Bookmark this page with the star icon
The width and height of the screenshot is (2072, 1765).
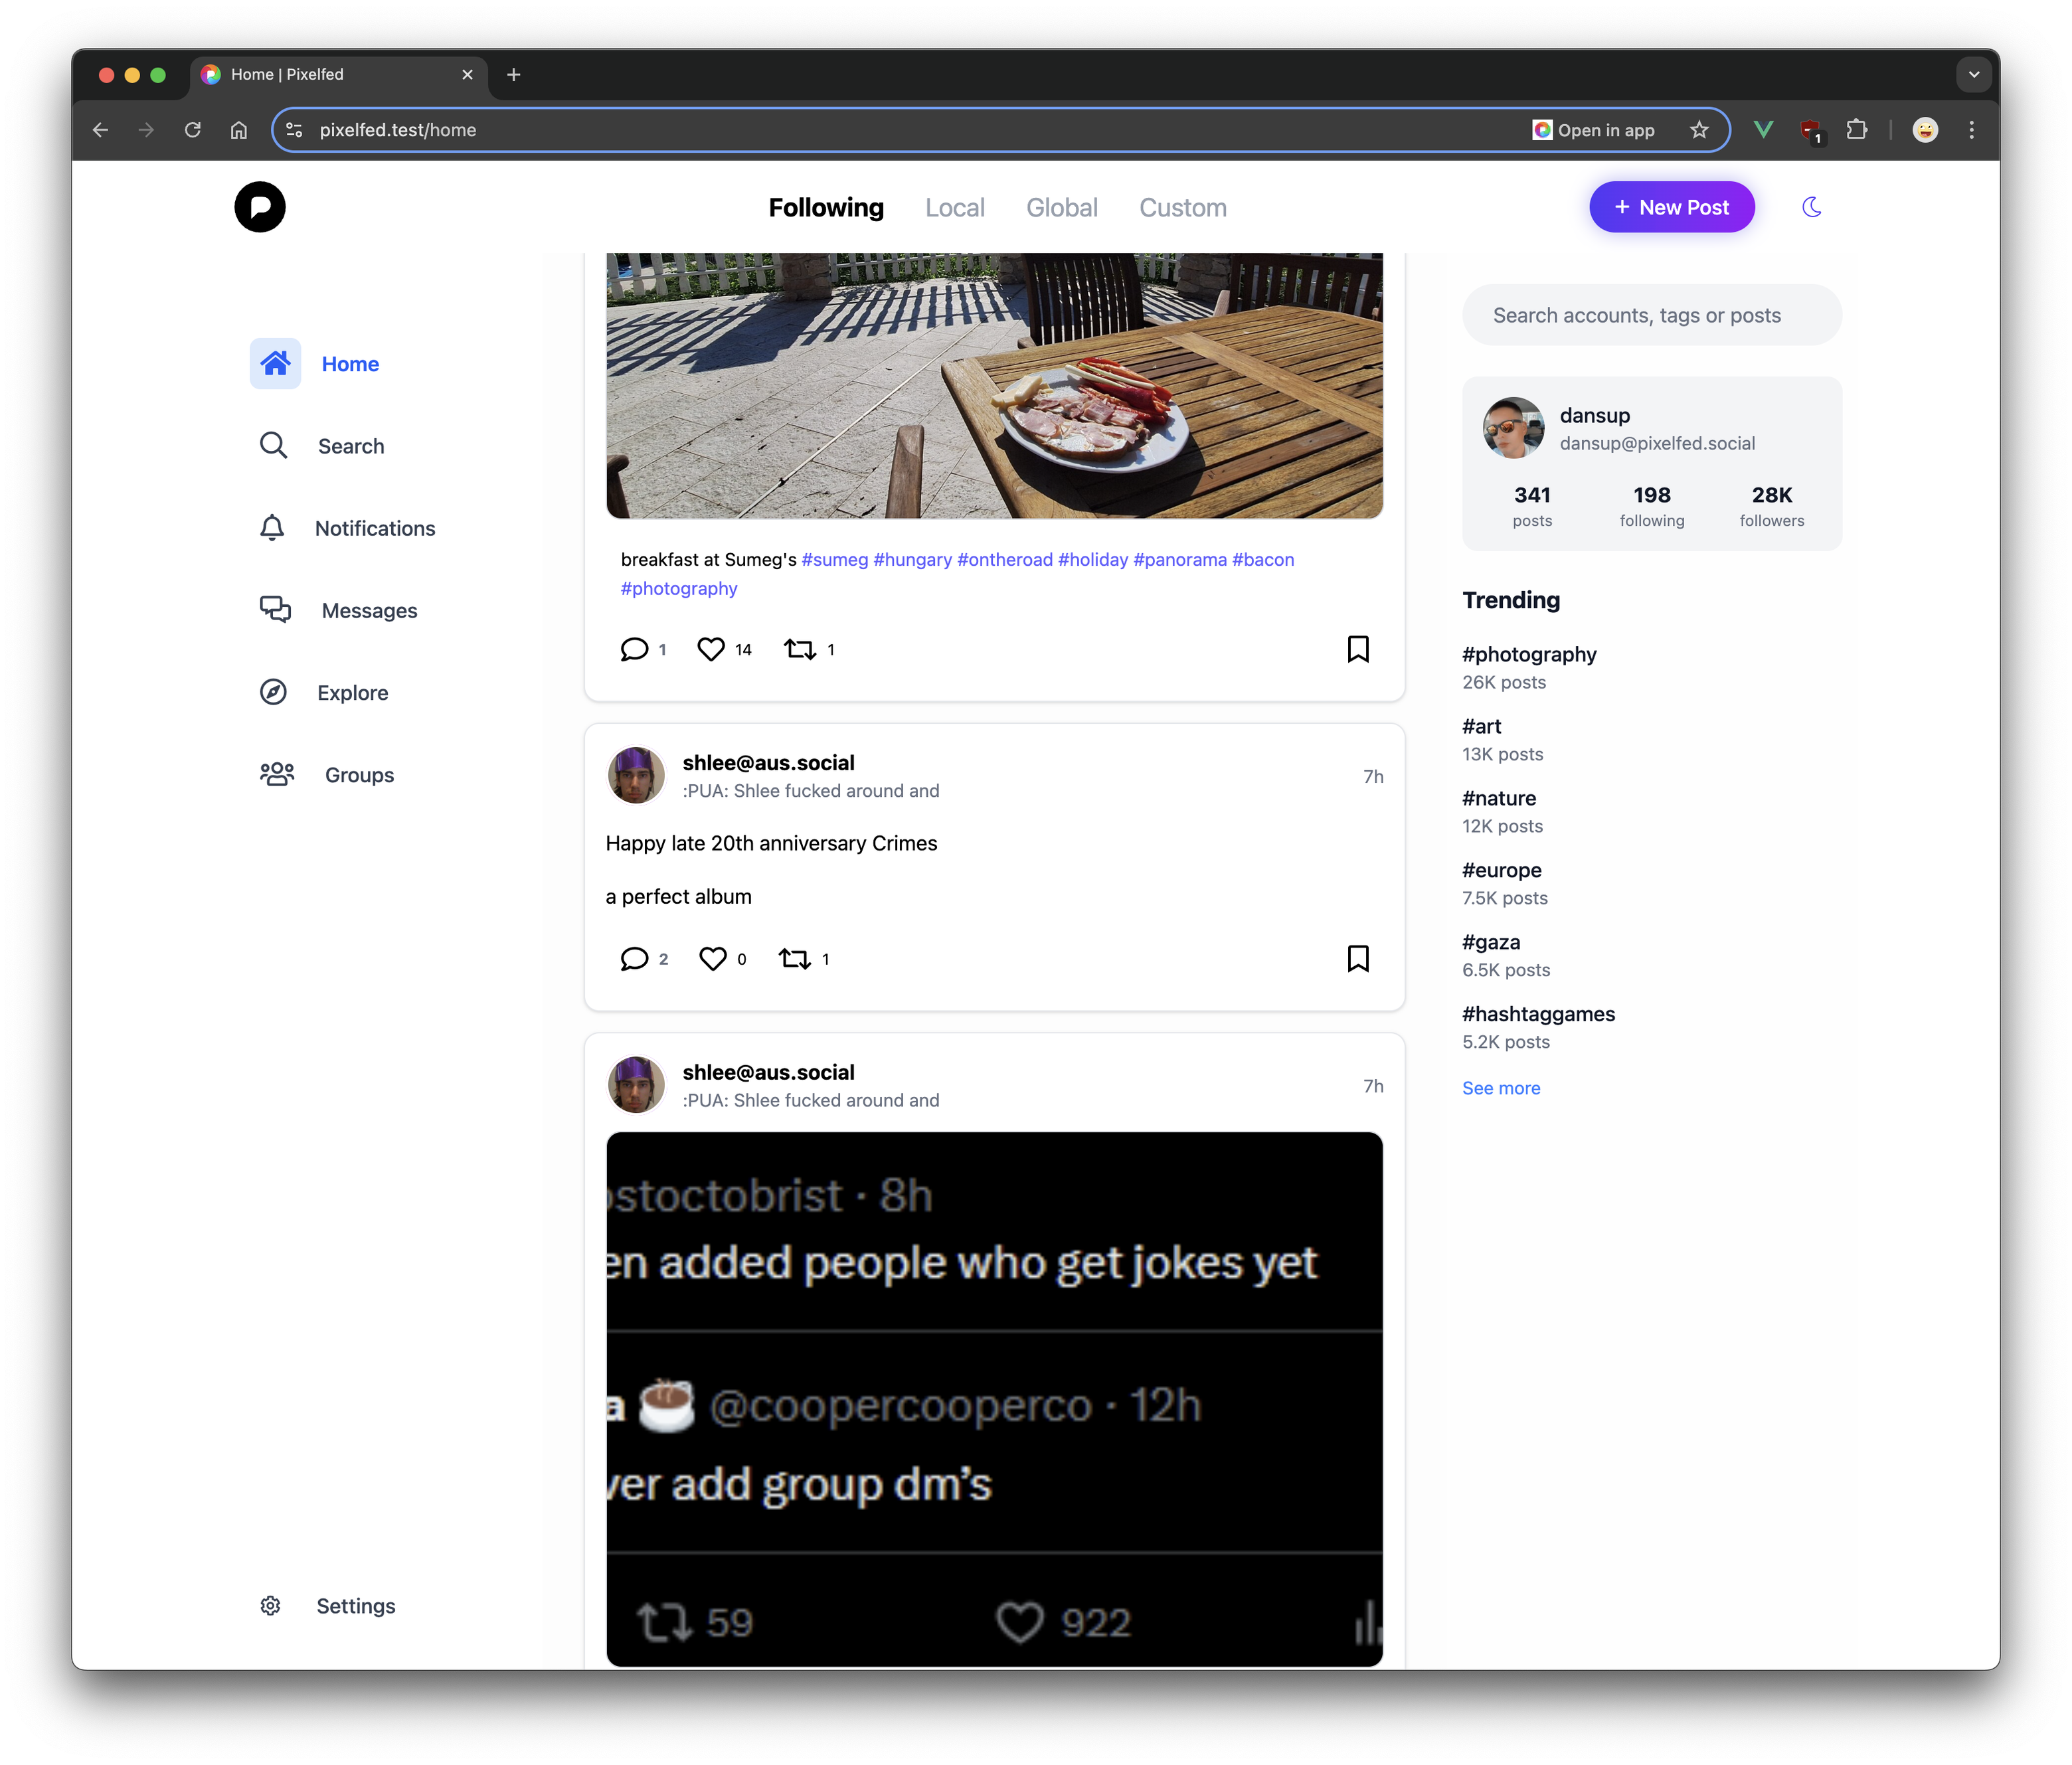point(1698,130)
